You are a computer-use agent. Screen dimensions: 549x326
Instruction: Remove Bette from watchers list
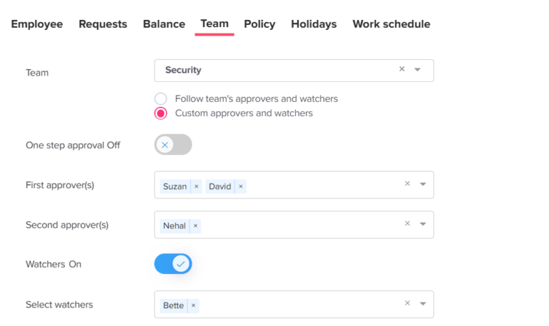193,305
